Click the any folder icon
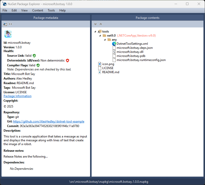205x185 pixels. pyautogui.click(x=109, y=40)
